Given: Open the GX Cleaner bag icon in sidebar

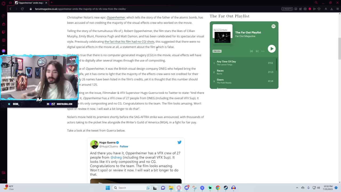Looking at the screenshot, I should click(3, 24).
